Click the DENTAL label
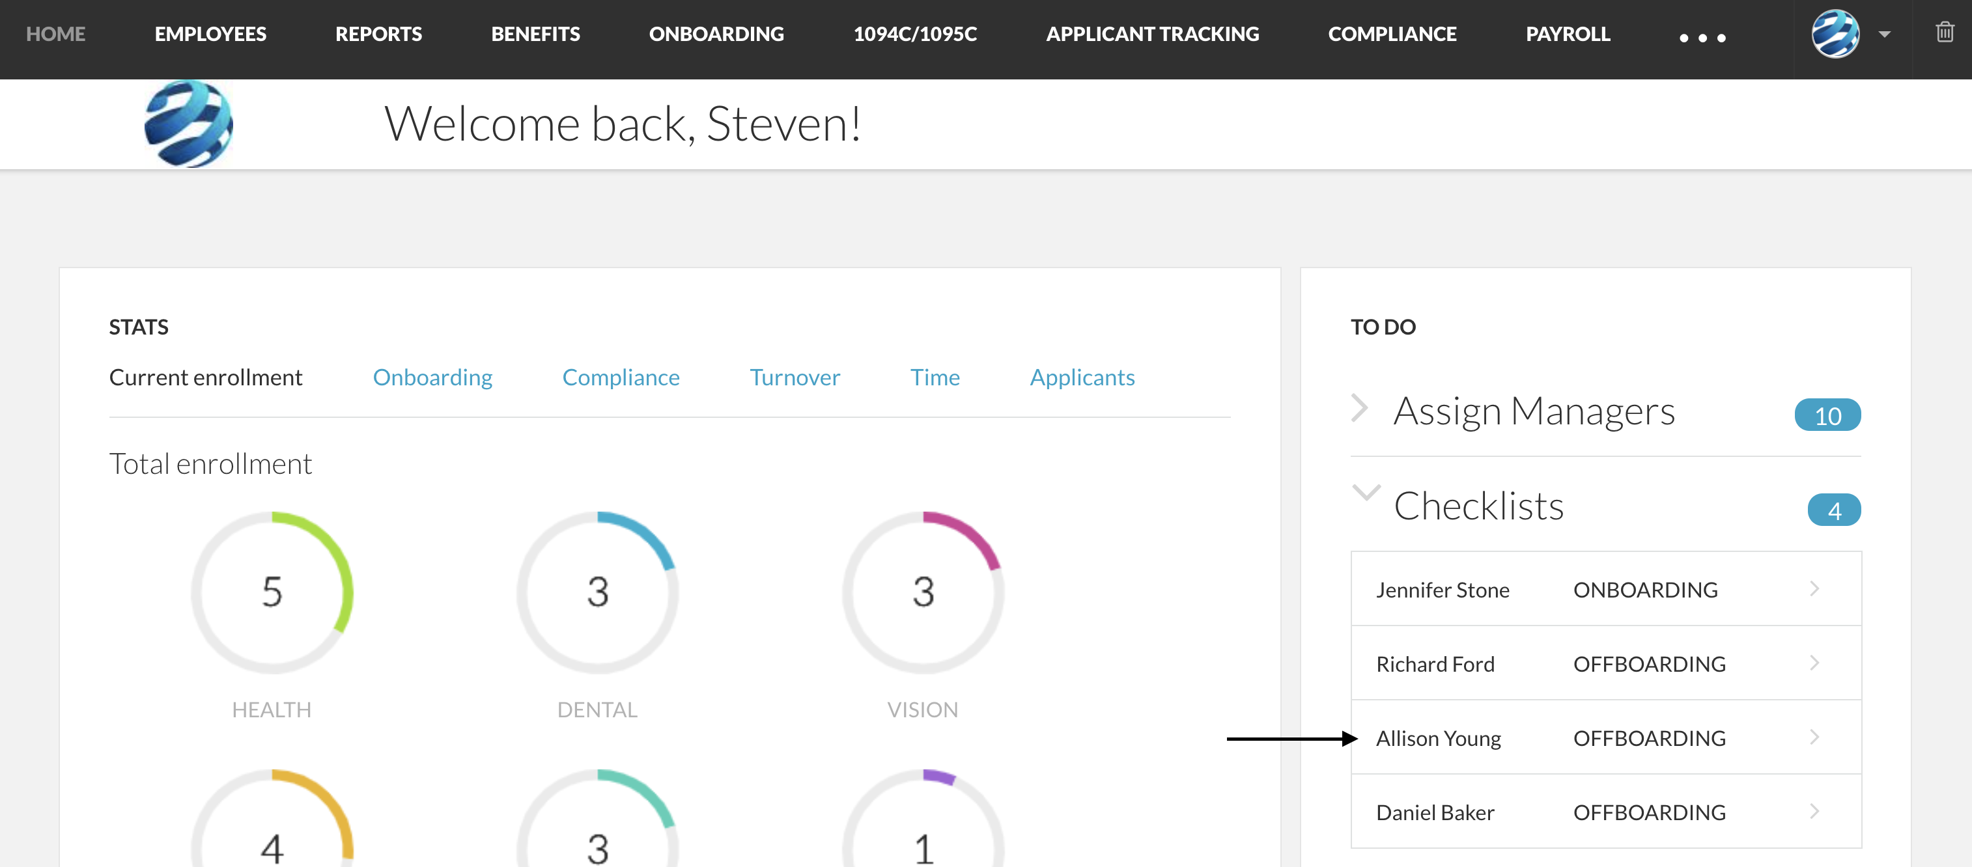 tap(597, 709)
